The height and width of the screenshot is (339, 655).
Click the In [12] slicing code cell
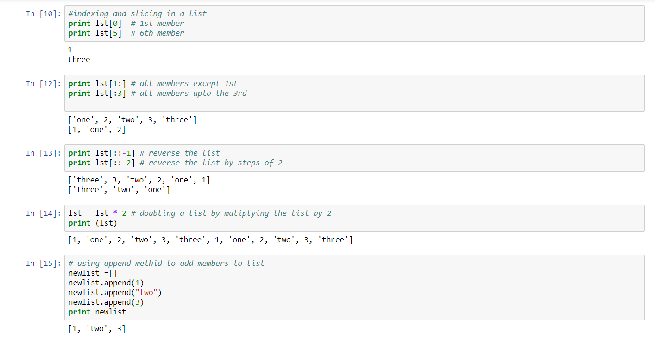(x=354, y=93)
